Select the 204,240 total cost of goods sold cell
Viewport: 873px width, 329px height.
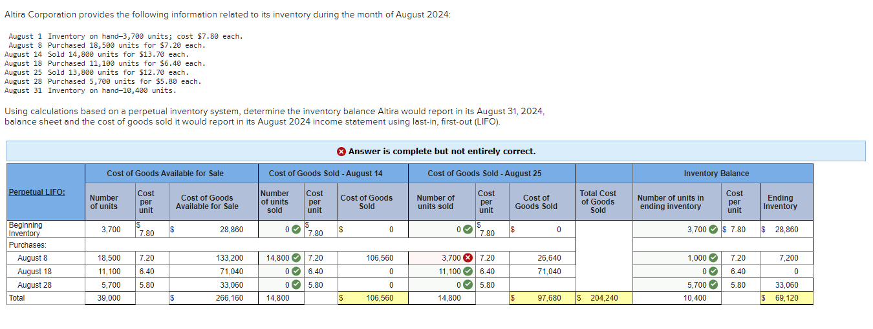(x=604, y=298)
